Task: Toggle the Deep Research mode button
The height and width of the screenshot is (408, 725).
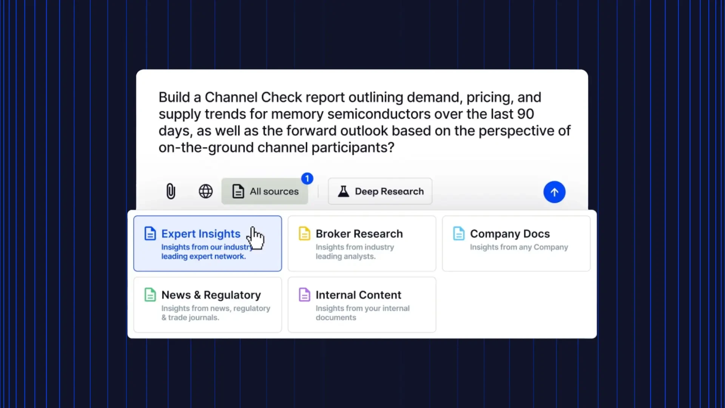Action: [380, 191]
